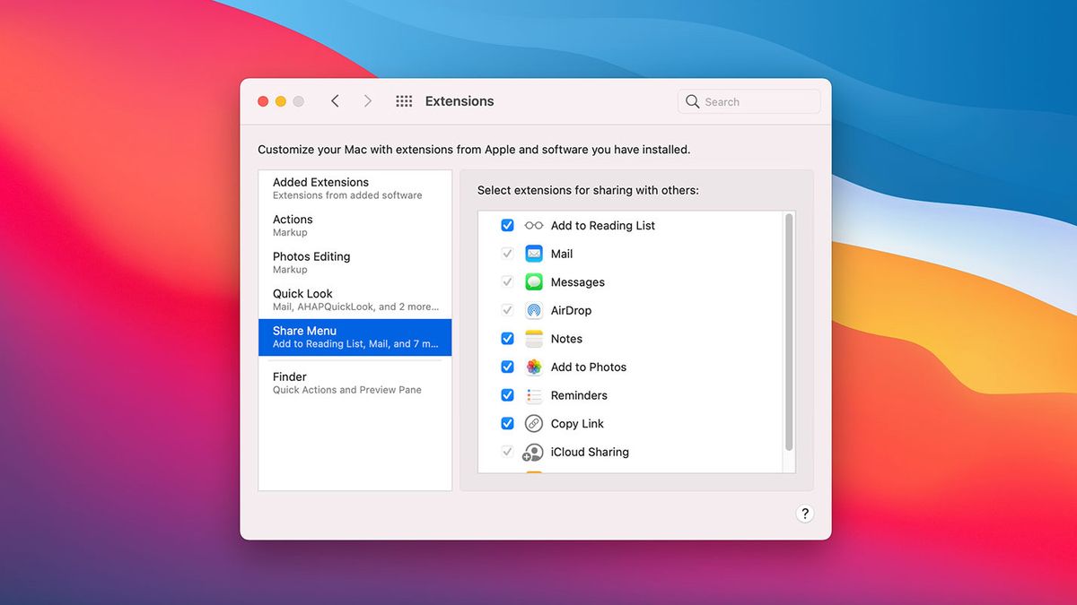Click the Extensions grid icon in the toolbar
This screenshot has width=1077, height=605.
(403, 100)
